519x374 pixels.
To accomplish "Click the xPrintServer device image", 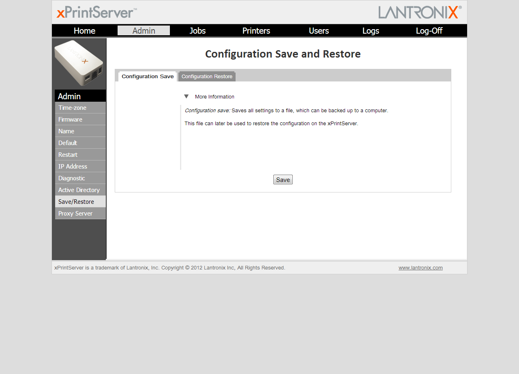I will (79, 63).
